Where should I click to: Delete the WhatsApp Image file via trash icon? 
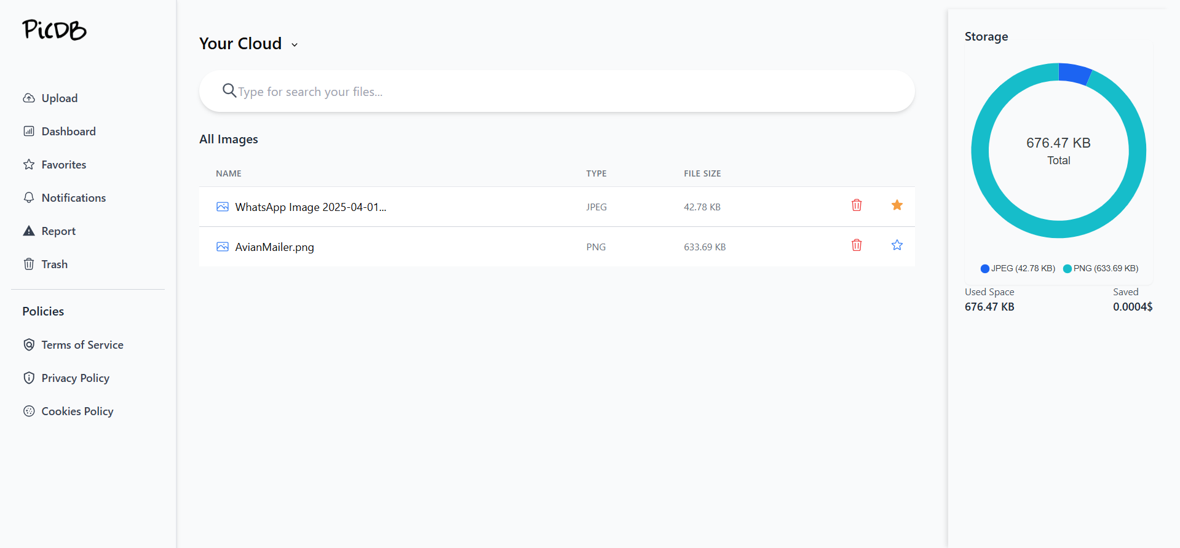click(x=856, y=205)
